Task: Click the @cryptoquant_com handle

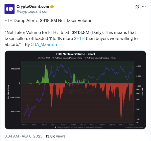Action: point(33,11)
